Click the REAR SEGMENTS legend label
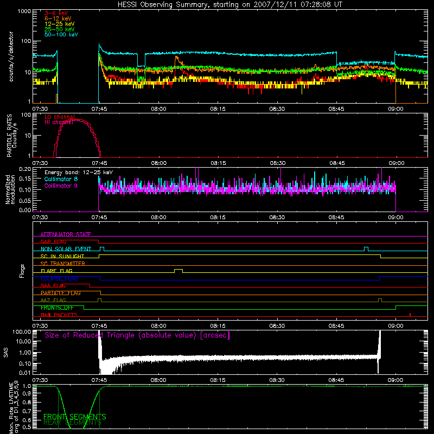This screenshot has height=434, width=434. tap(72, 423)
